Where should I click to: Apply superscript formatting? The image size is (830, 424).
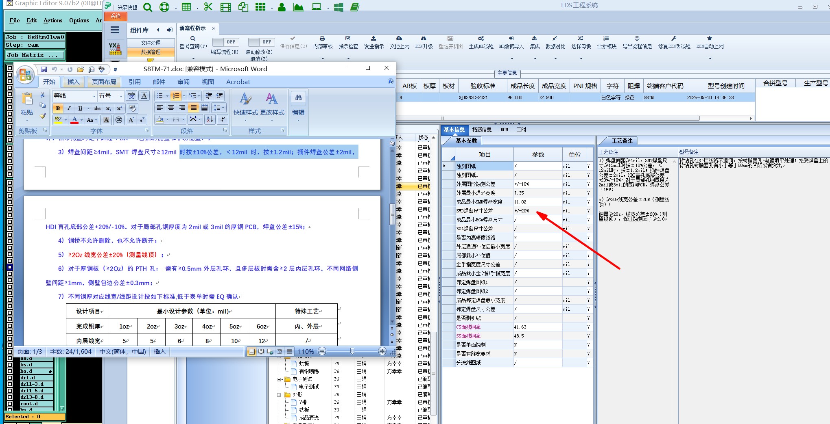[x=119, y=108]
